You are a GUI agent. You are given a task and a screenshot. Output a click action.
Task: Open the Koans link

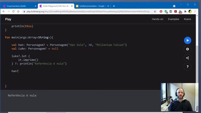coord(187,19)
